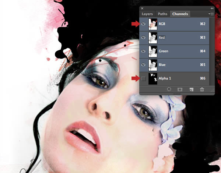Select the 'Red' channel name
The image size is (221, 173).
click(x=162, y=38)
